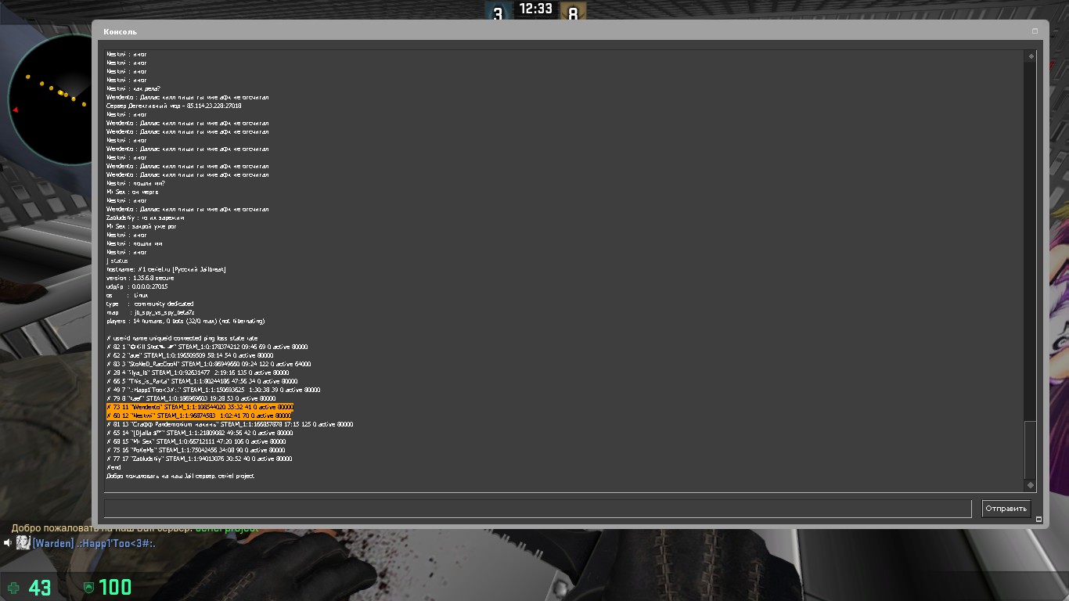Click the red arrow on radar edge
Image resolution: width=1069 pixels, height=601 pixels.
(15, 110)
